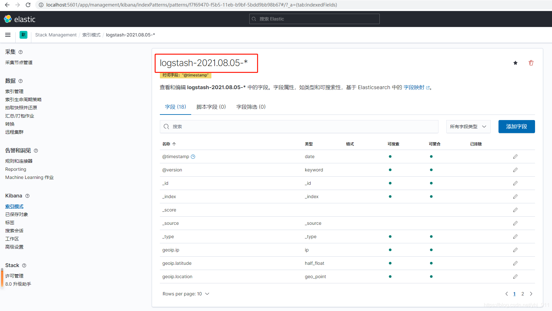Edit the @version field pencil icon

515,170
